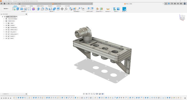
Task: Open the DESIGN workspace dropdown
Action: [x=6, y=9]
